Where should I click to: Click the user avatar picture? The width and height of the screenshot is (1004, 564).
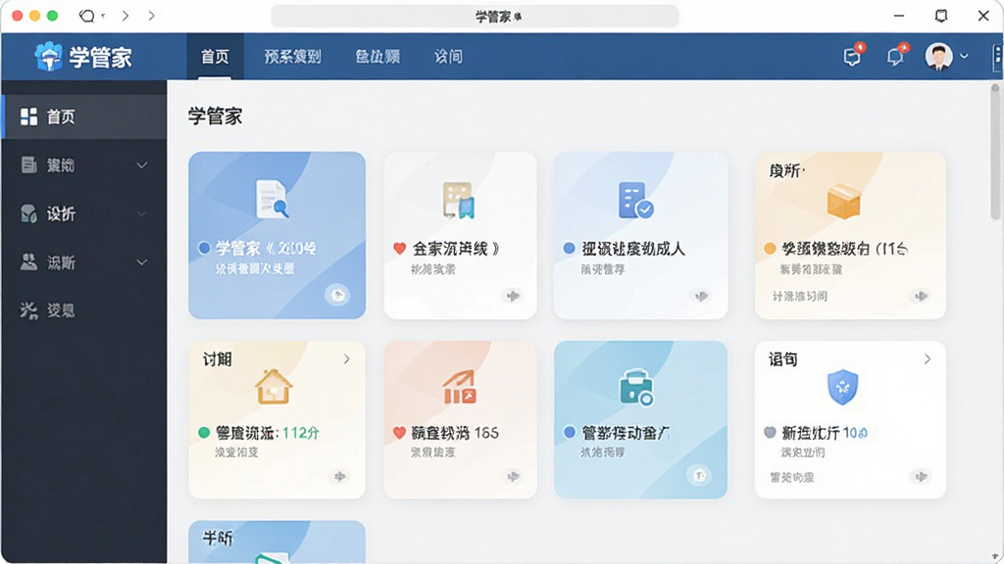click(938, 56)
